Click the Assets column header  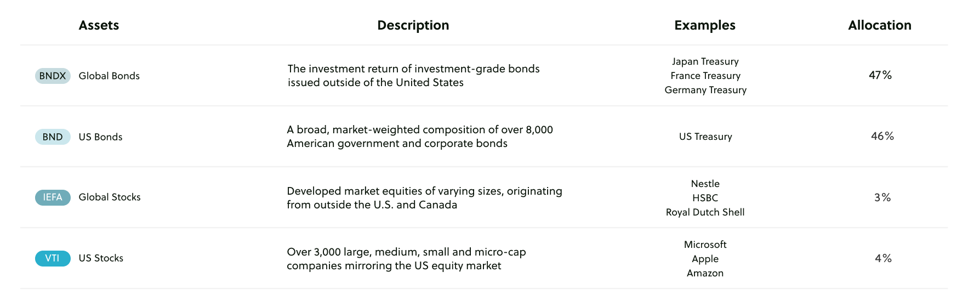99,25
